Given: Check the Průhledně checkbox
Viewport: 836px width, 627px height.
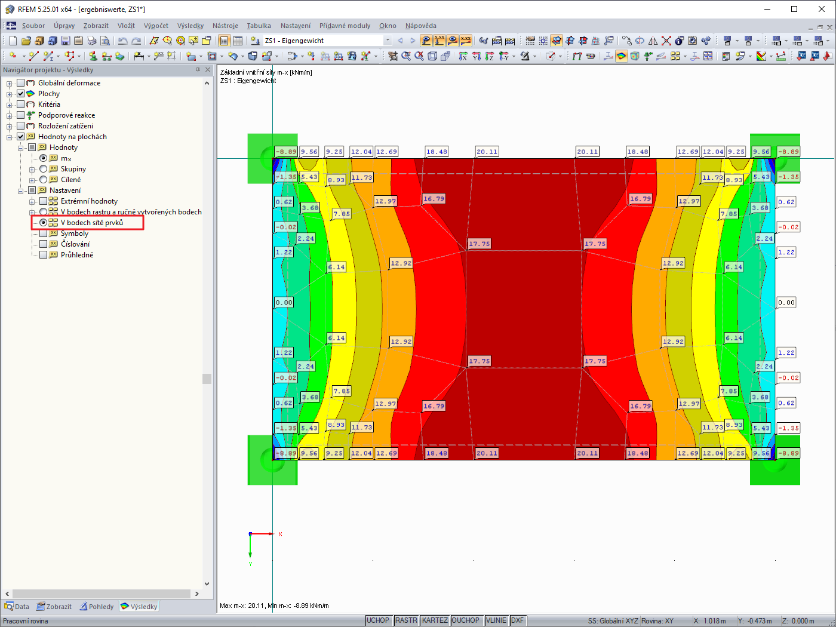Looking at the screenshot, I should 44,255.
